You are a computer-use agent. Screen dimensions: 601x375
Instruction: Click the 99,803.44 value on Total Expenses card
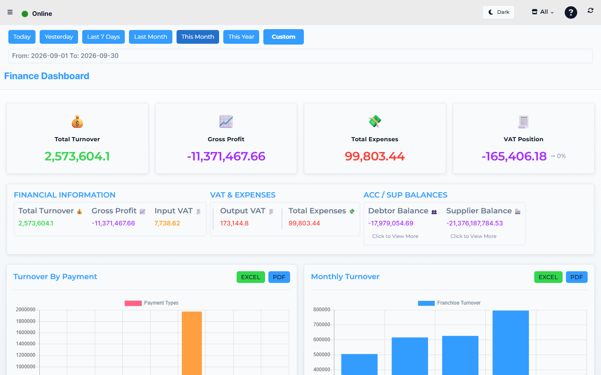375,156
